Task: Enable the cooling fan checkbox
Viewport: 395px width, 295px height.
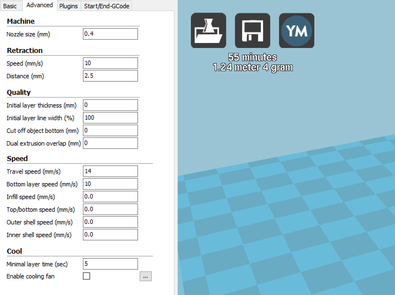Action: coord(86,276)
